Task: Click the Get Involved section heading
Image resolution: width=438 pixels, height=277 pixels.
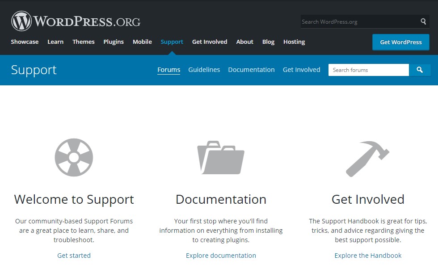Action: (368, 200)
